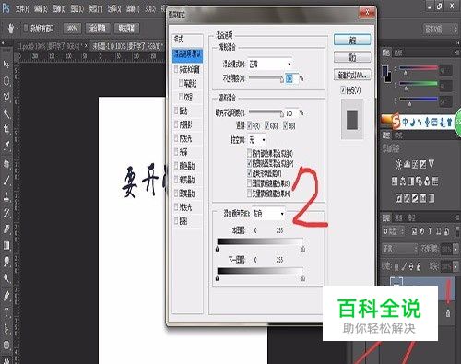This screenshot has height=364, width=461.
Task: Click the foreground color swatch in Color panel
Action: (384, 71)
